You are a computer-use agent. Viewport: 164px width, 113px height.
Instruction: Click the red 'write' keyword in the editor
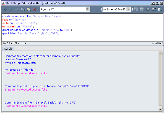click(5, 23)
